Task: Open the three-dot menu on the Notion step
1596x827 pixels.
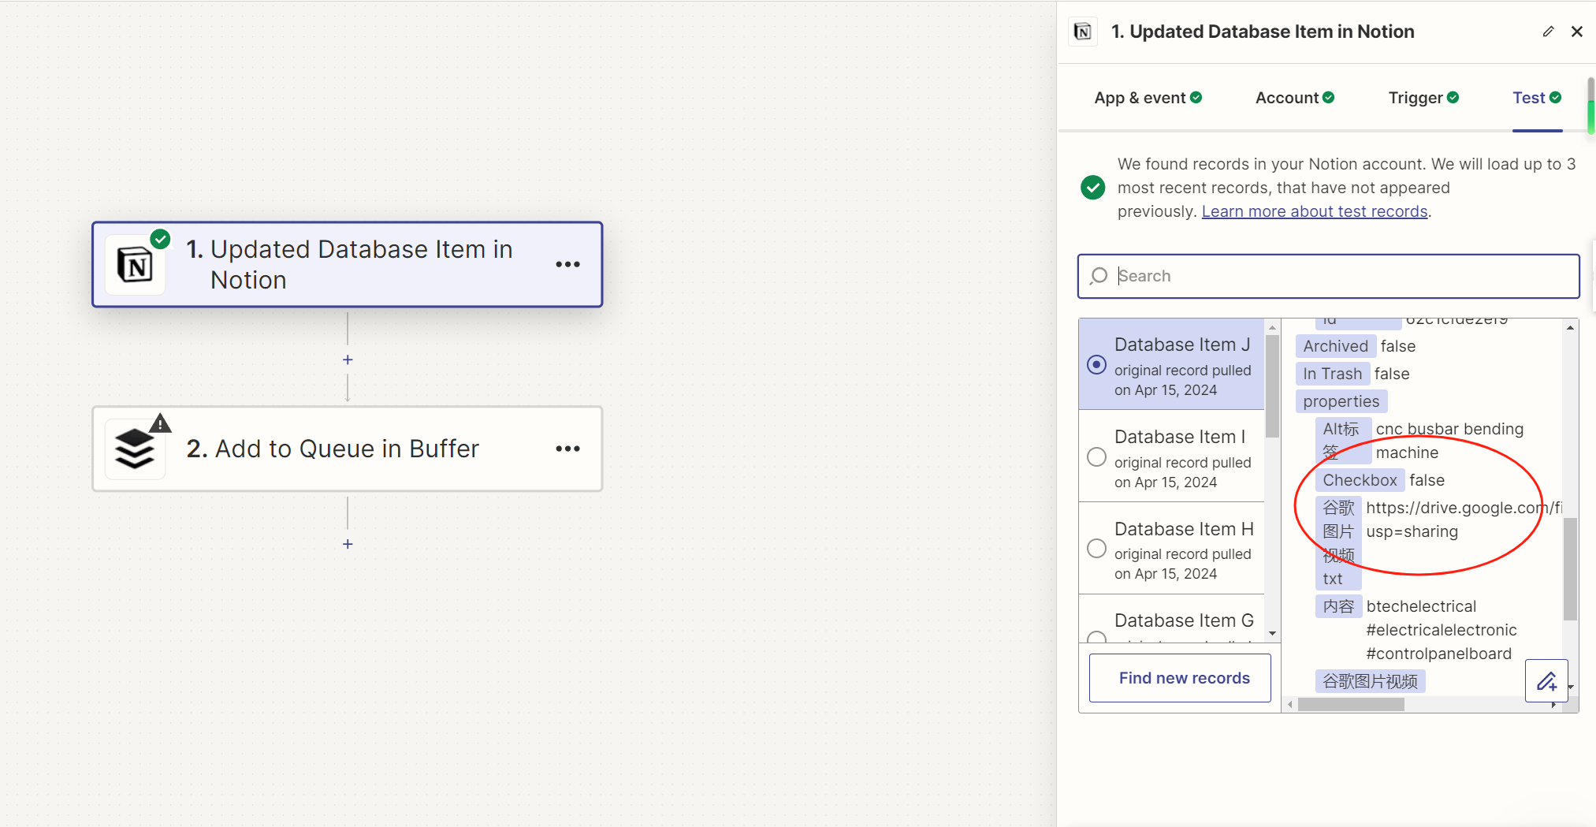Action: 567,264
